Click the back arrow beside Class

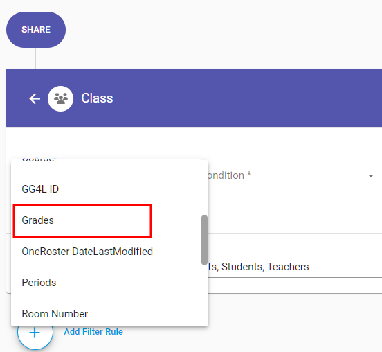pyautogui.click(x=35, y=99)
